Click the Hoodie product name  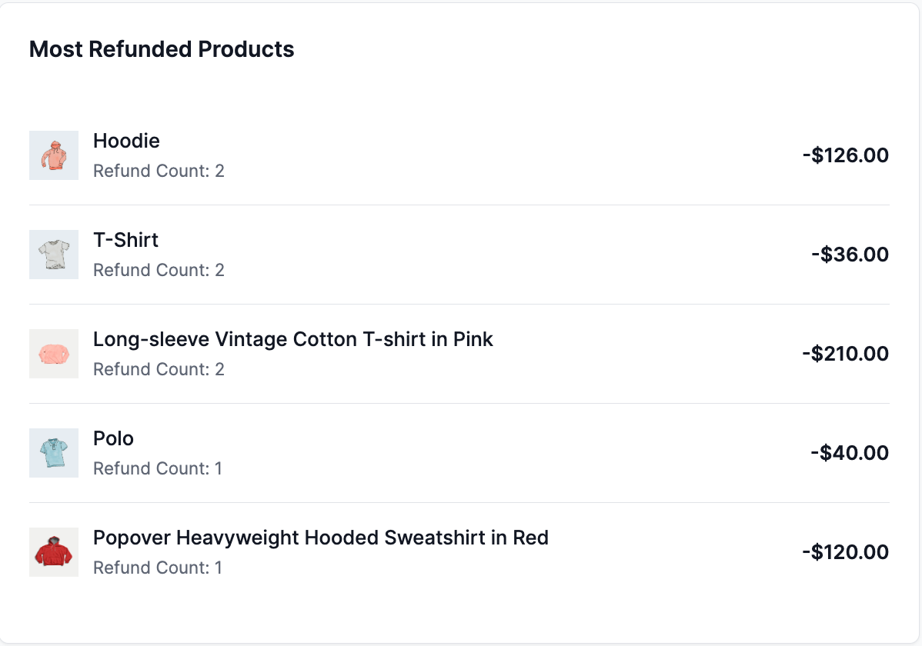click(x=126, y=141)
